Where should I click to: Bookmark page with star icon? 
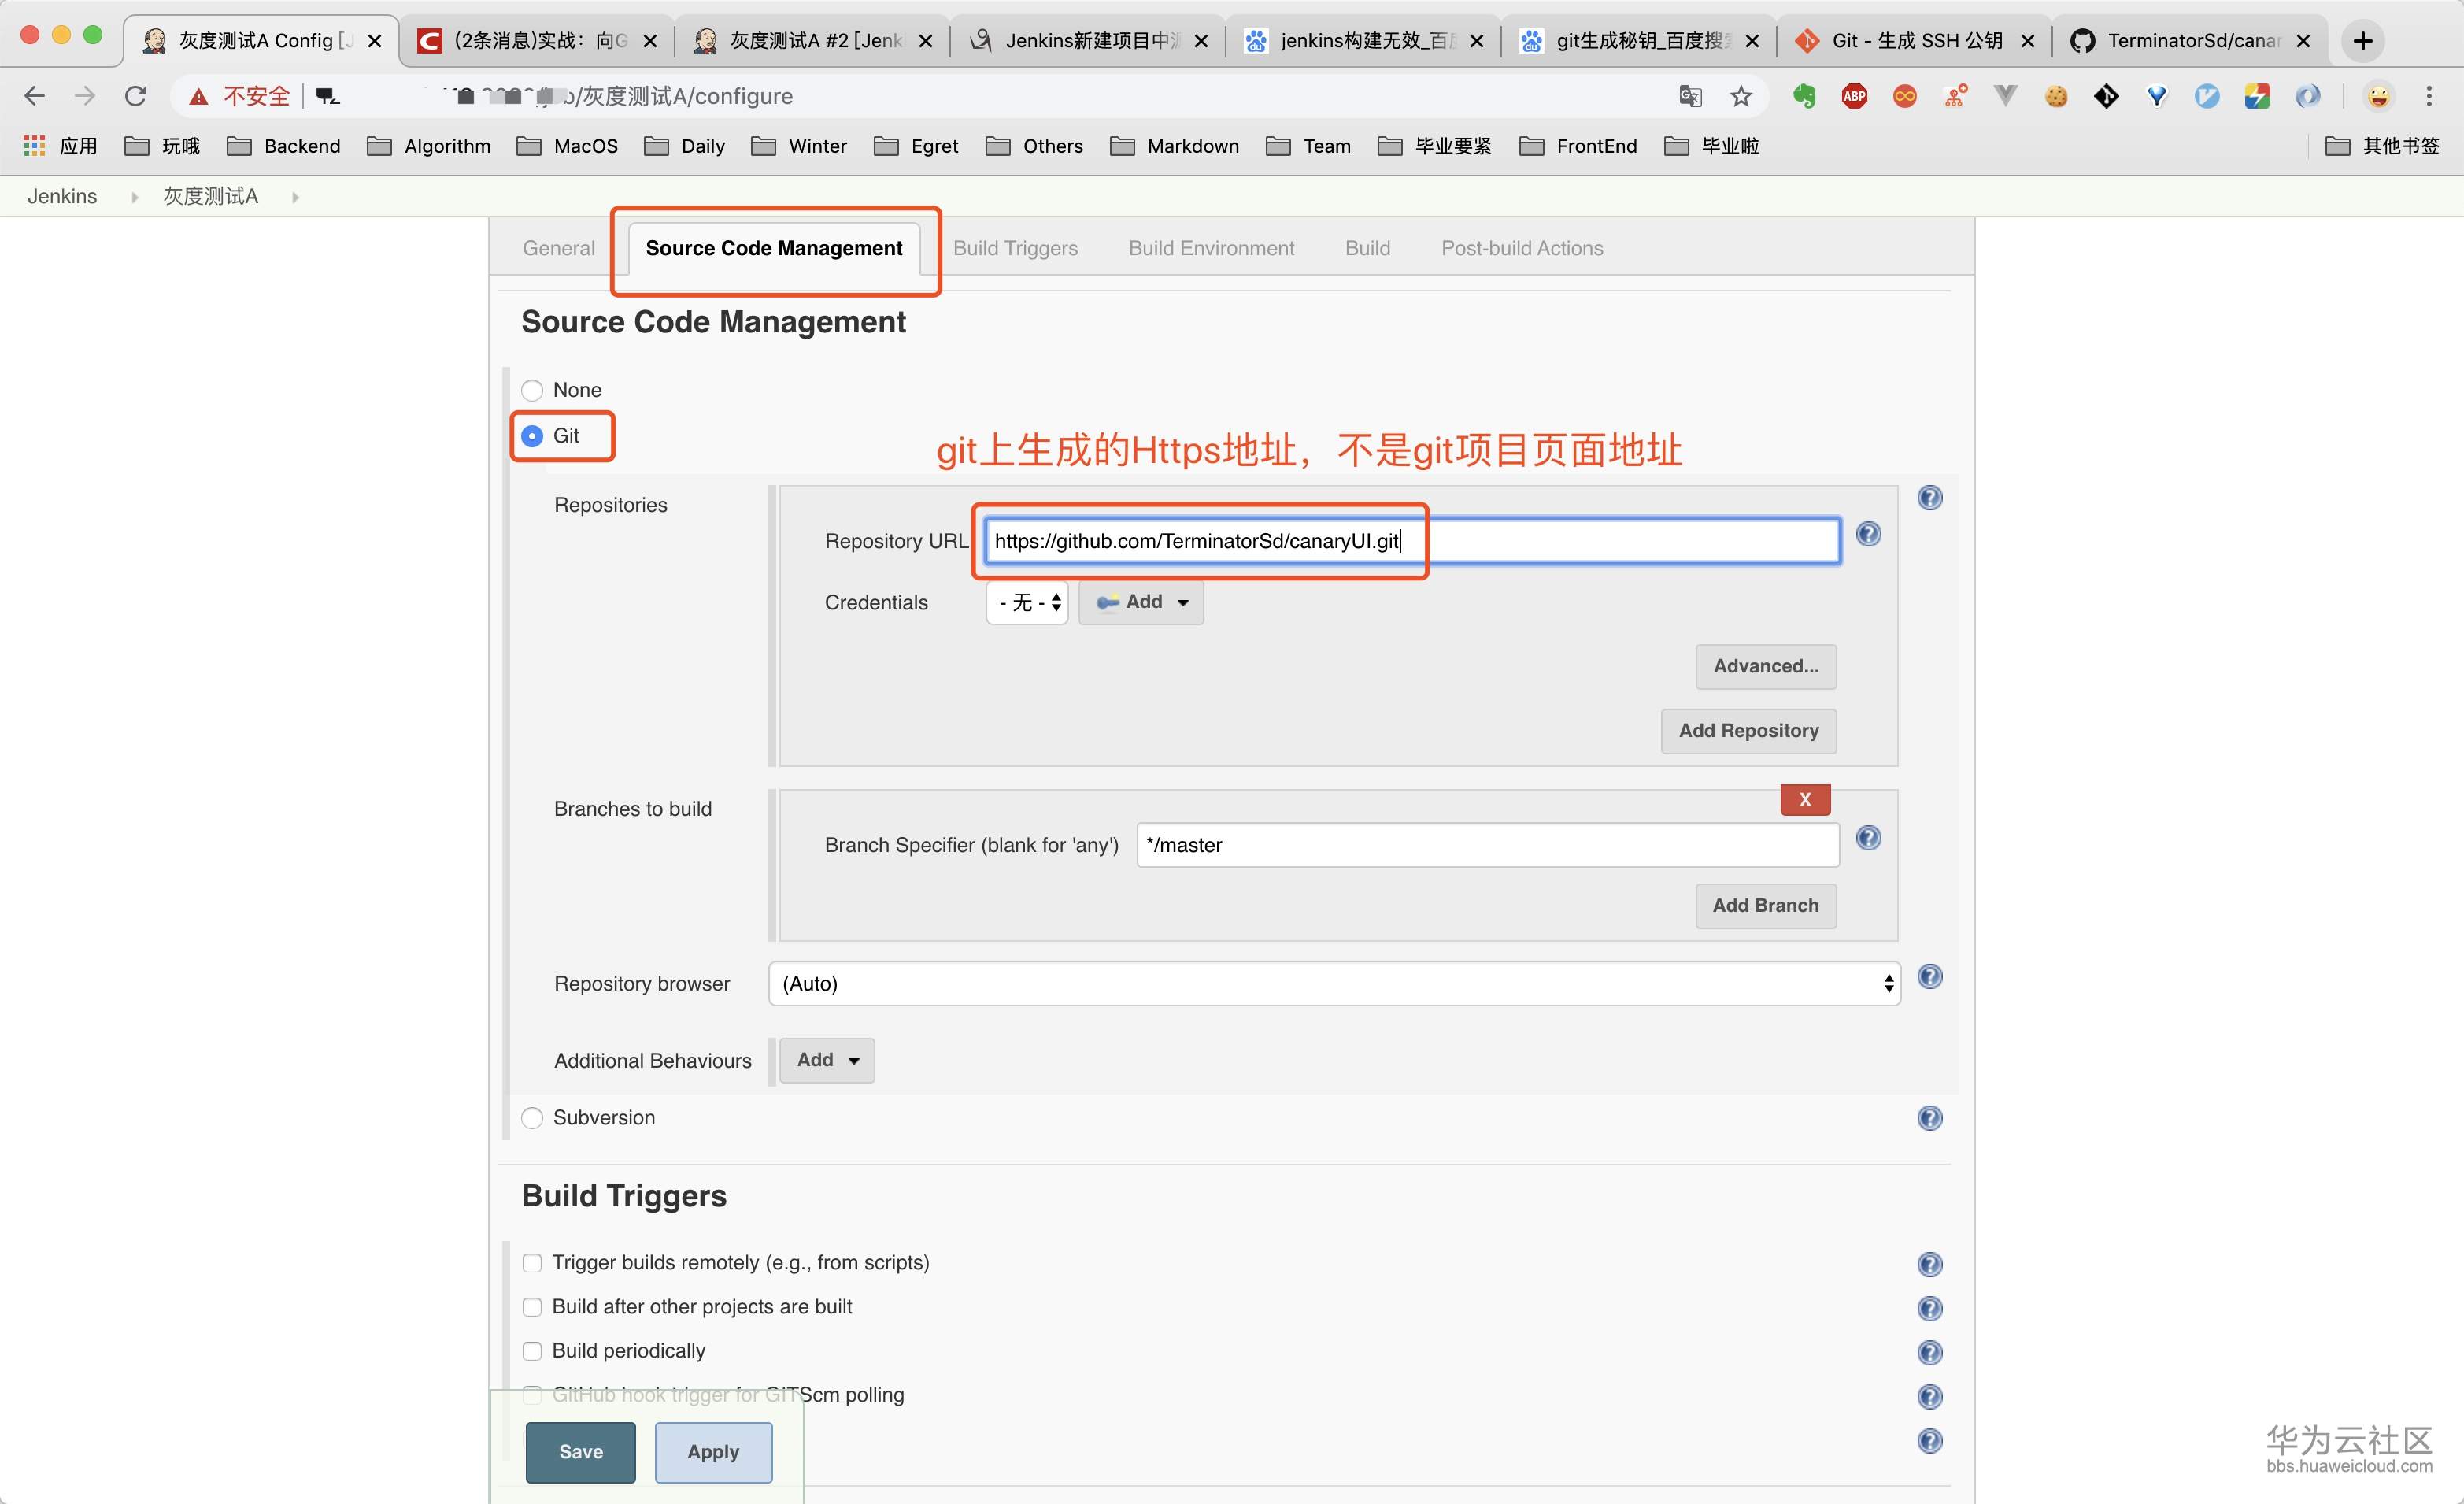coord(1741,96)
